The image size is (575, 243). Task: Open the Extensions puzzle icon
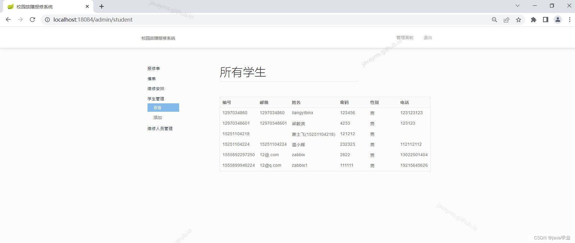point(533,20)
